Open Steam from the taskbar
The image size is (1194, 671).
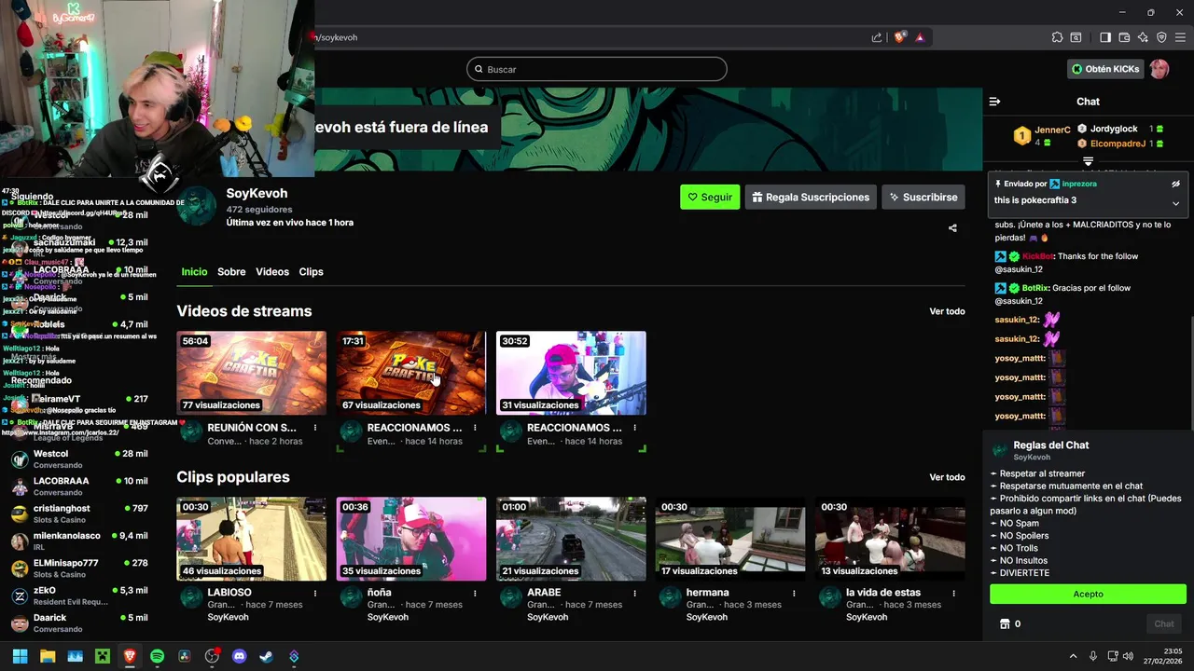[x=267, y=656]
